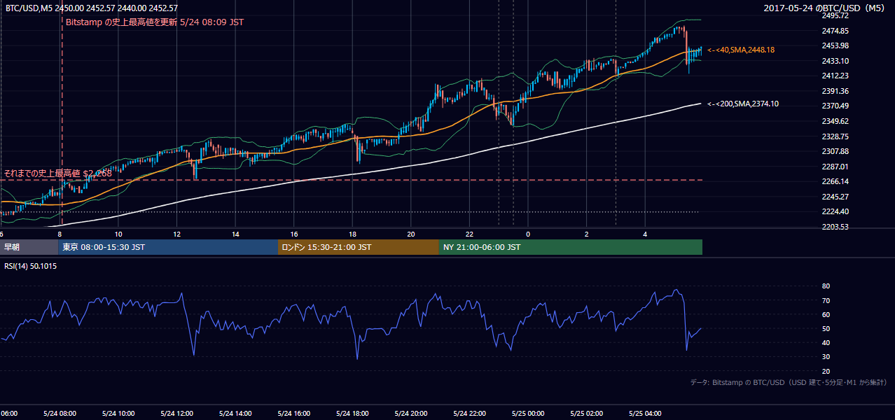Click the 東京 08:00-15:30 JST session bar
The width and height of the screenshot is (895, 420).
click(168, 247)
